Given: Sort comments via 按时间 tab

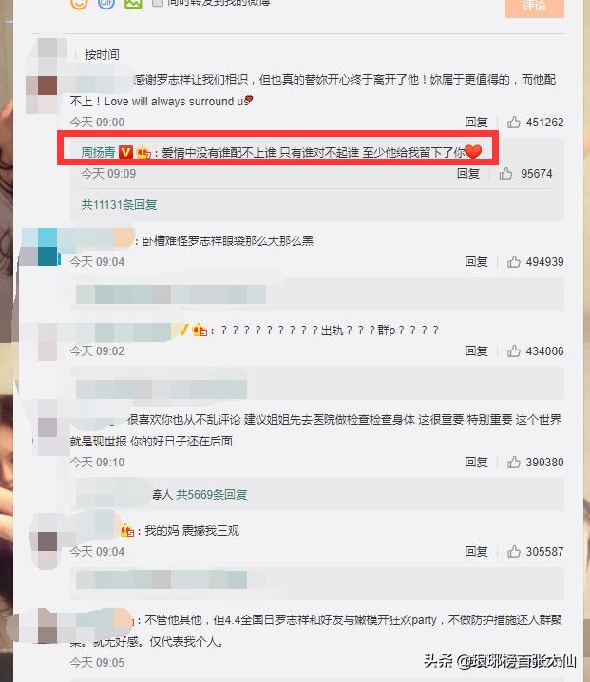Looking at the screenshot, I should pyautogui.click(x=102, y=55).
